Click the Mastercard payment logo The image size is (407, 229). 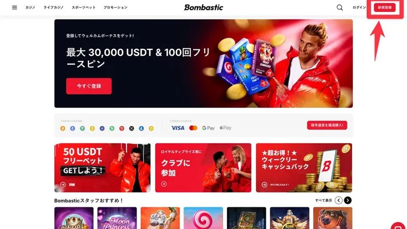tap(193, 128)
